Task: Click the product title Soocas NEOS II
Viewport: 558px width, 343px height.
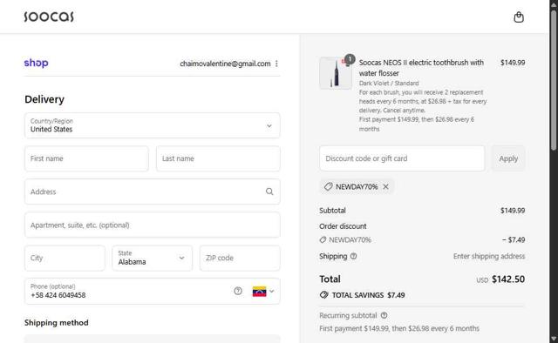Action: pyautogui.click(x=421, y=68)
